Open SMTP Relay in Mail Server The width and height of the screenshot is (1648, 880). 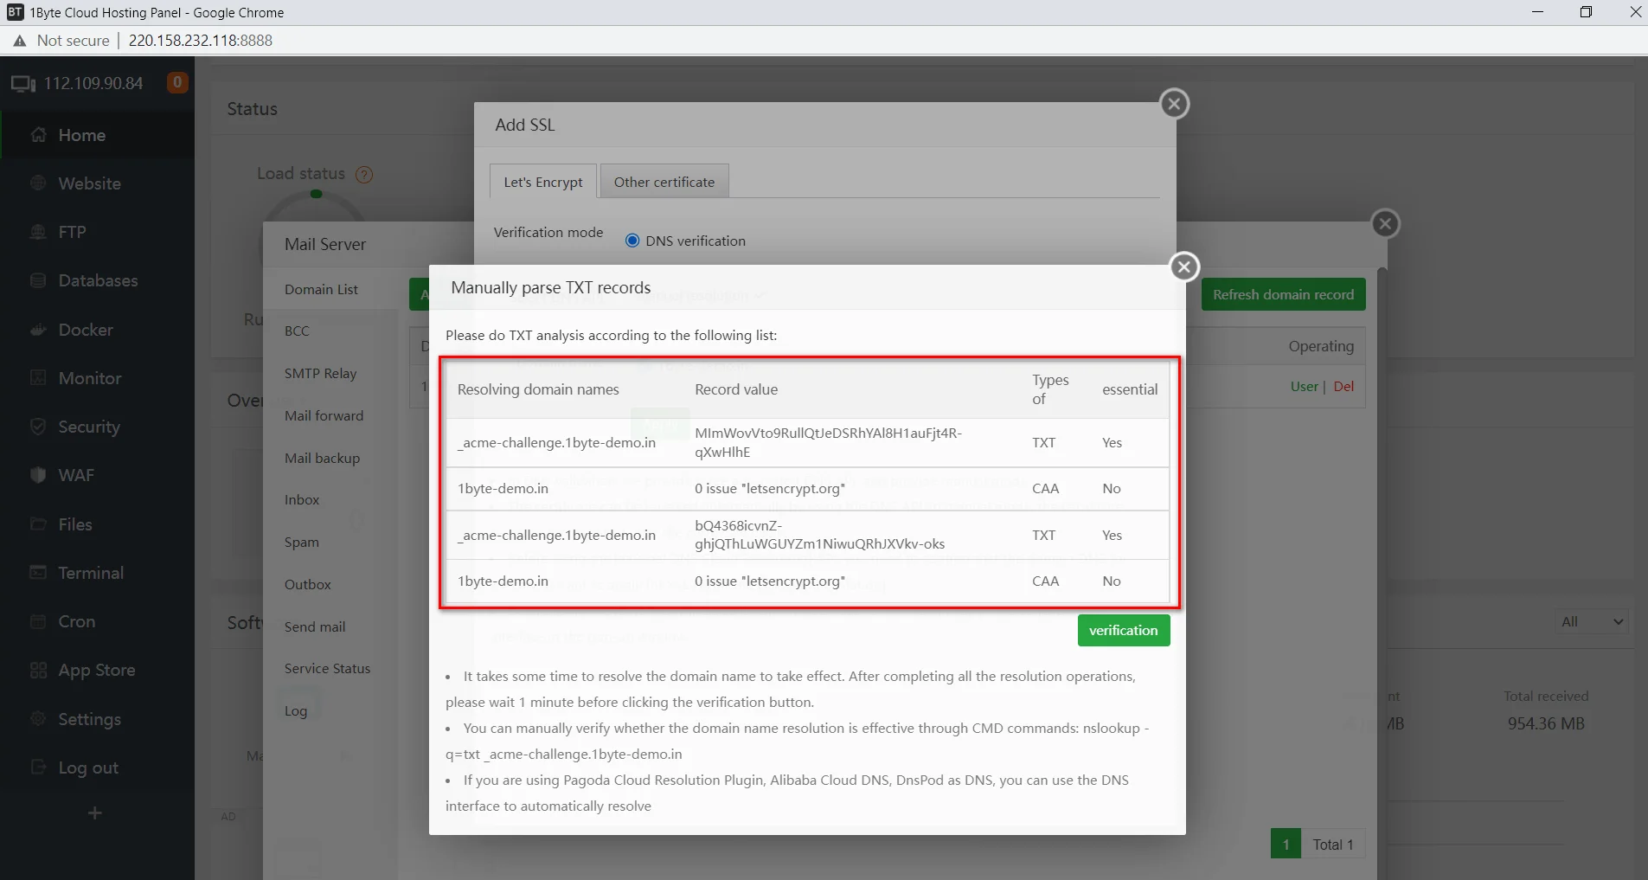pos(320,373)
